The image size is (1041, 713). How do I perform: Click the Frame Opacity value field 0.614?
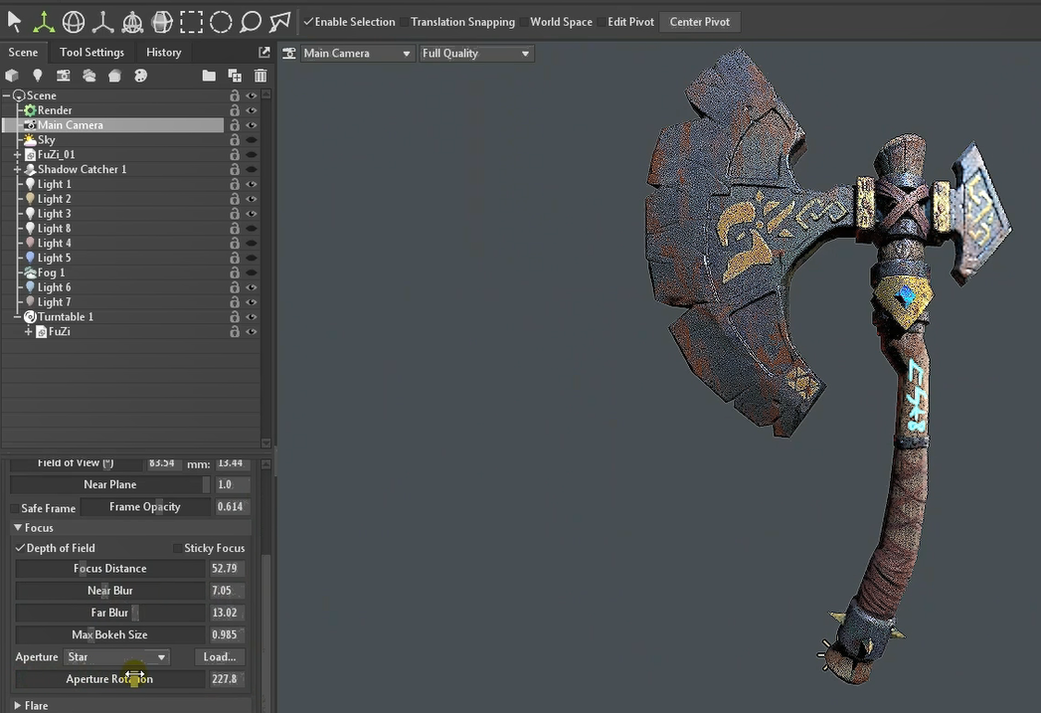point(232,507)
